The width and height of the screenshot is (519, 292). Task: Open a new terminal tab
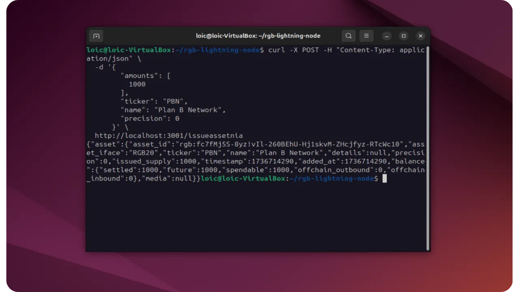(x=96, y=36)
